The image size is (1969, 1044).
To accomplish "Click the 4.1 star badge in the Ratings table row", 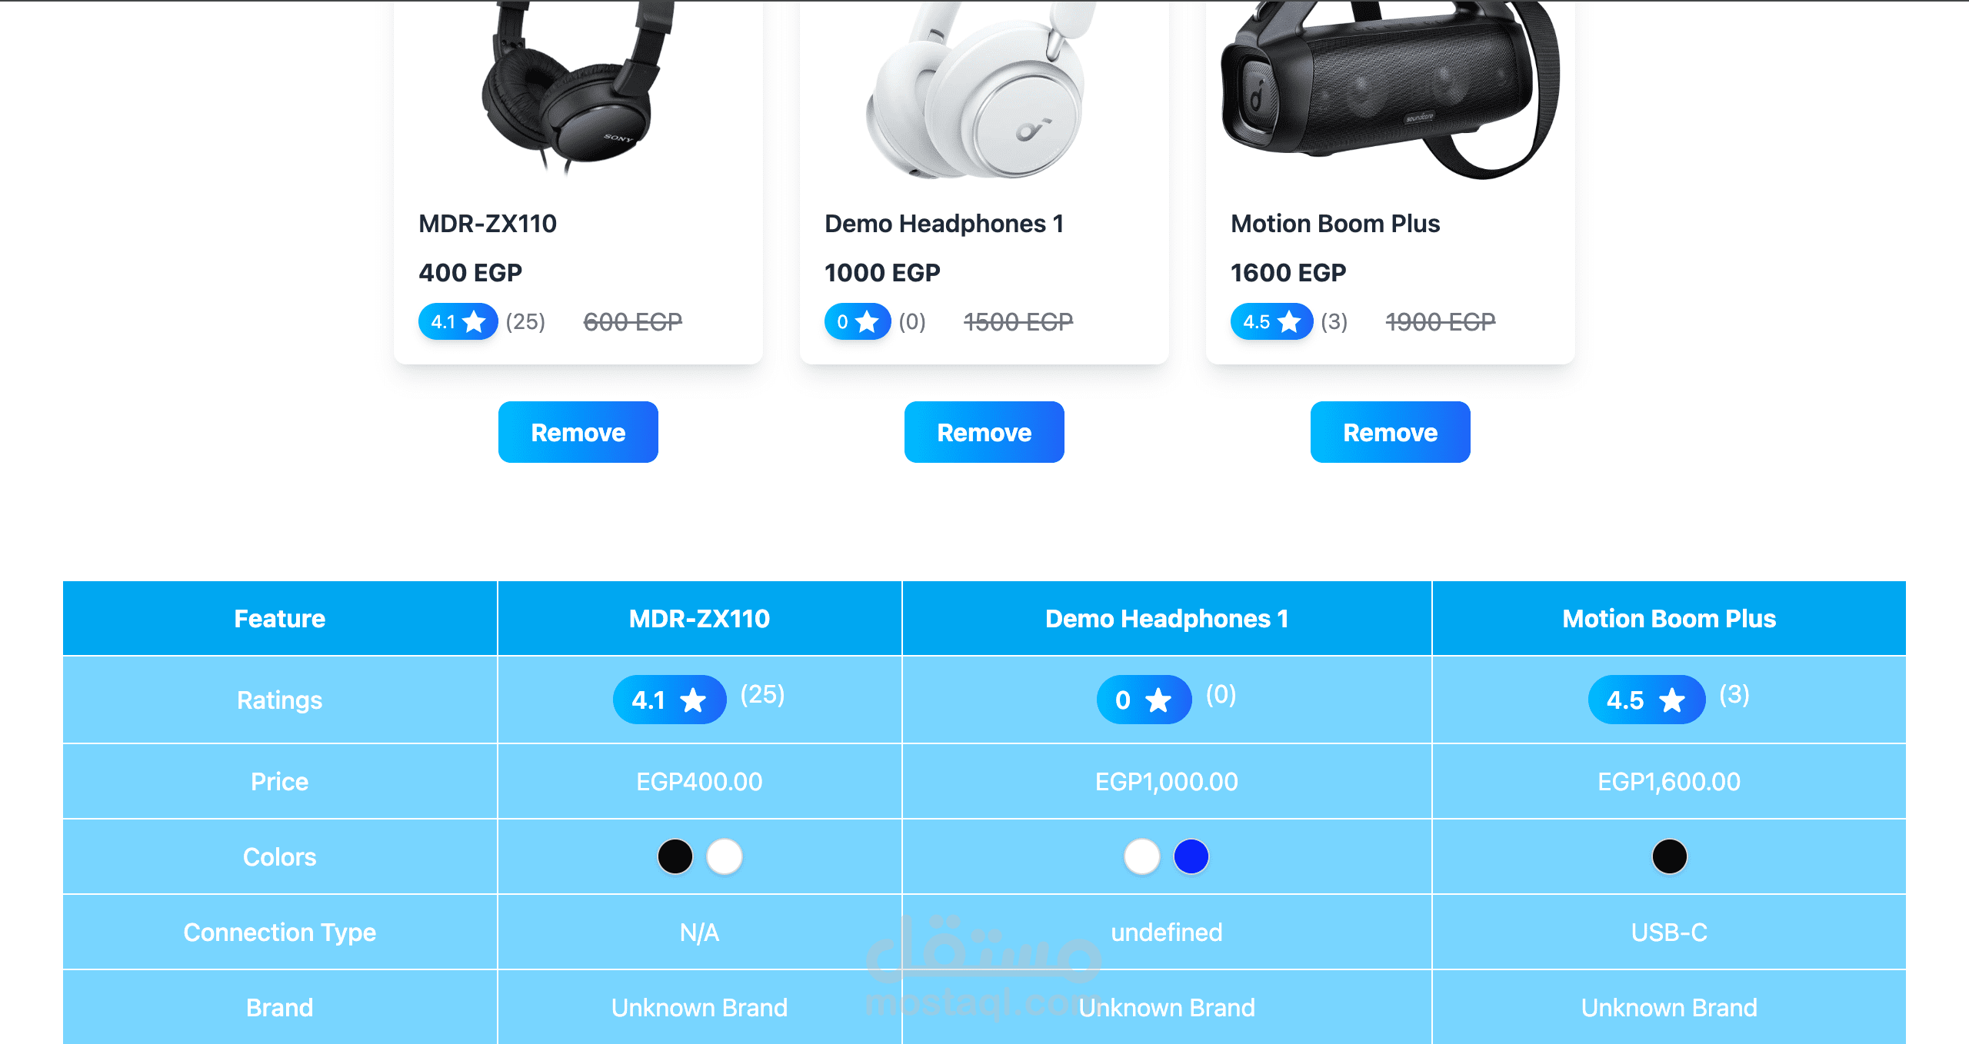I will 669,700.
